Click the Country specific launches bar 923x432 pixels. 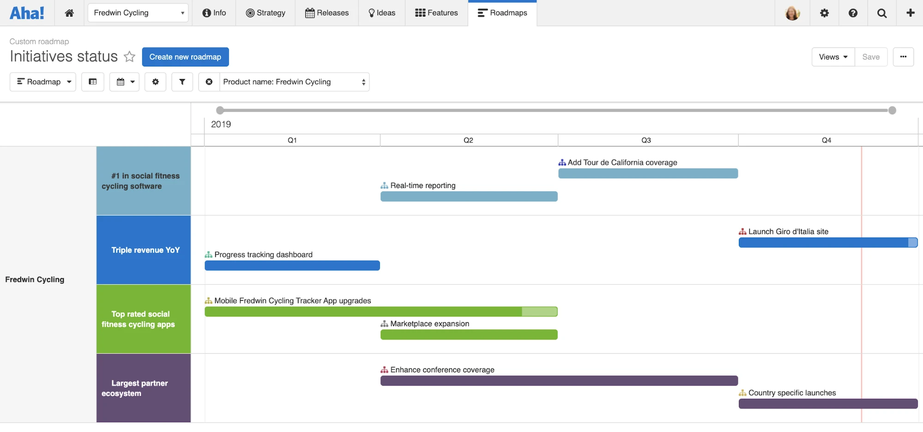click(x=828, y=404)
